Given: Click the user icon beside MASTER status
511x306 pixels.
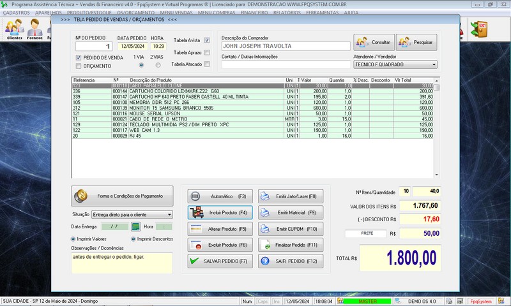Looking at the screenshot, I should 340,302.
